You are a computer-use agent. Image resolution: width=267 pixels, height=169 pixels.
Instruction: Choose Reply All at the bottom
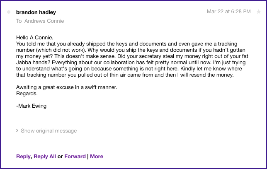click(44, 157)
